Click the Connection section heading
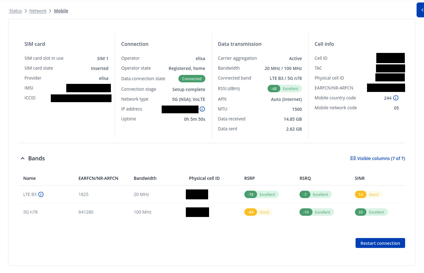This screenshot has width=424, height=273. (x=135, y=44)
